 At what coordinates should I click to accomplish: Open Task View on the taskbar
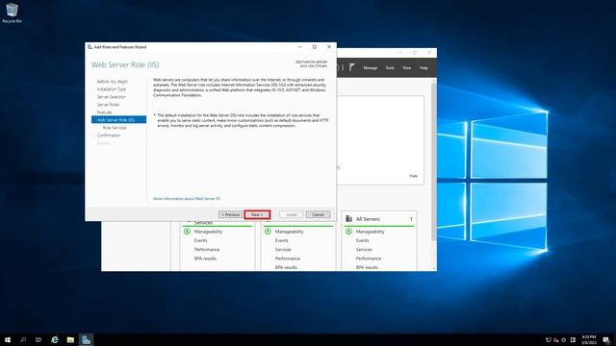coord(38,339)
